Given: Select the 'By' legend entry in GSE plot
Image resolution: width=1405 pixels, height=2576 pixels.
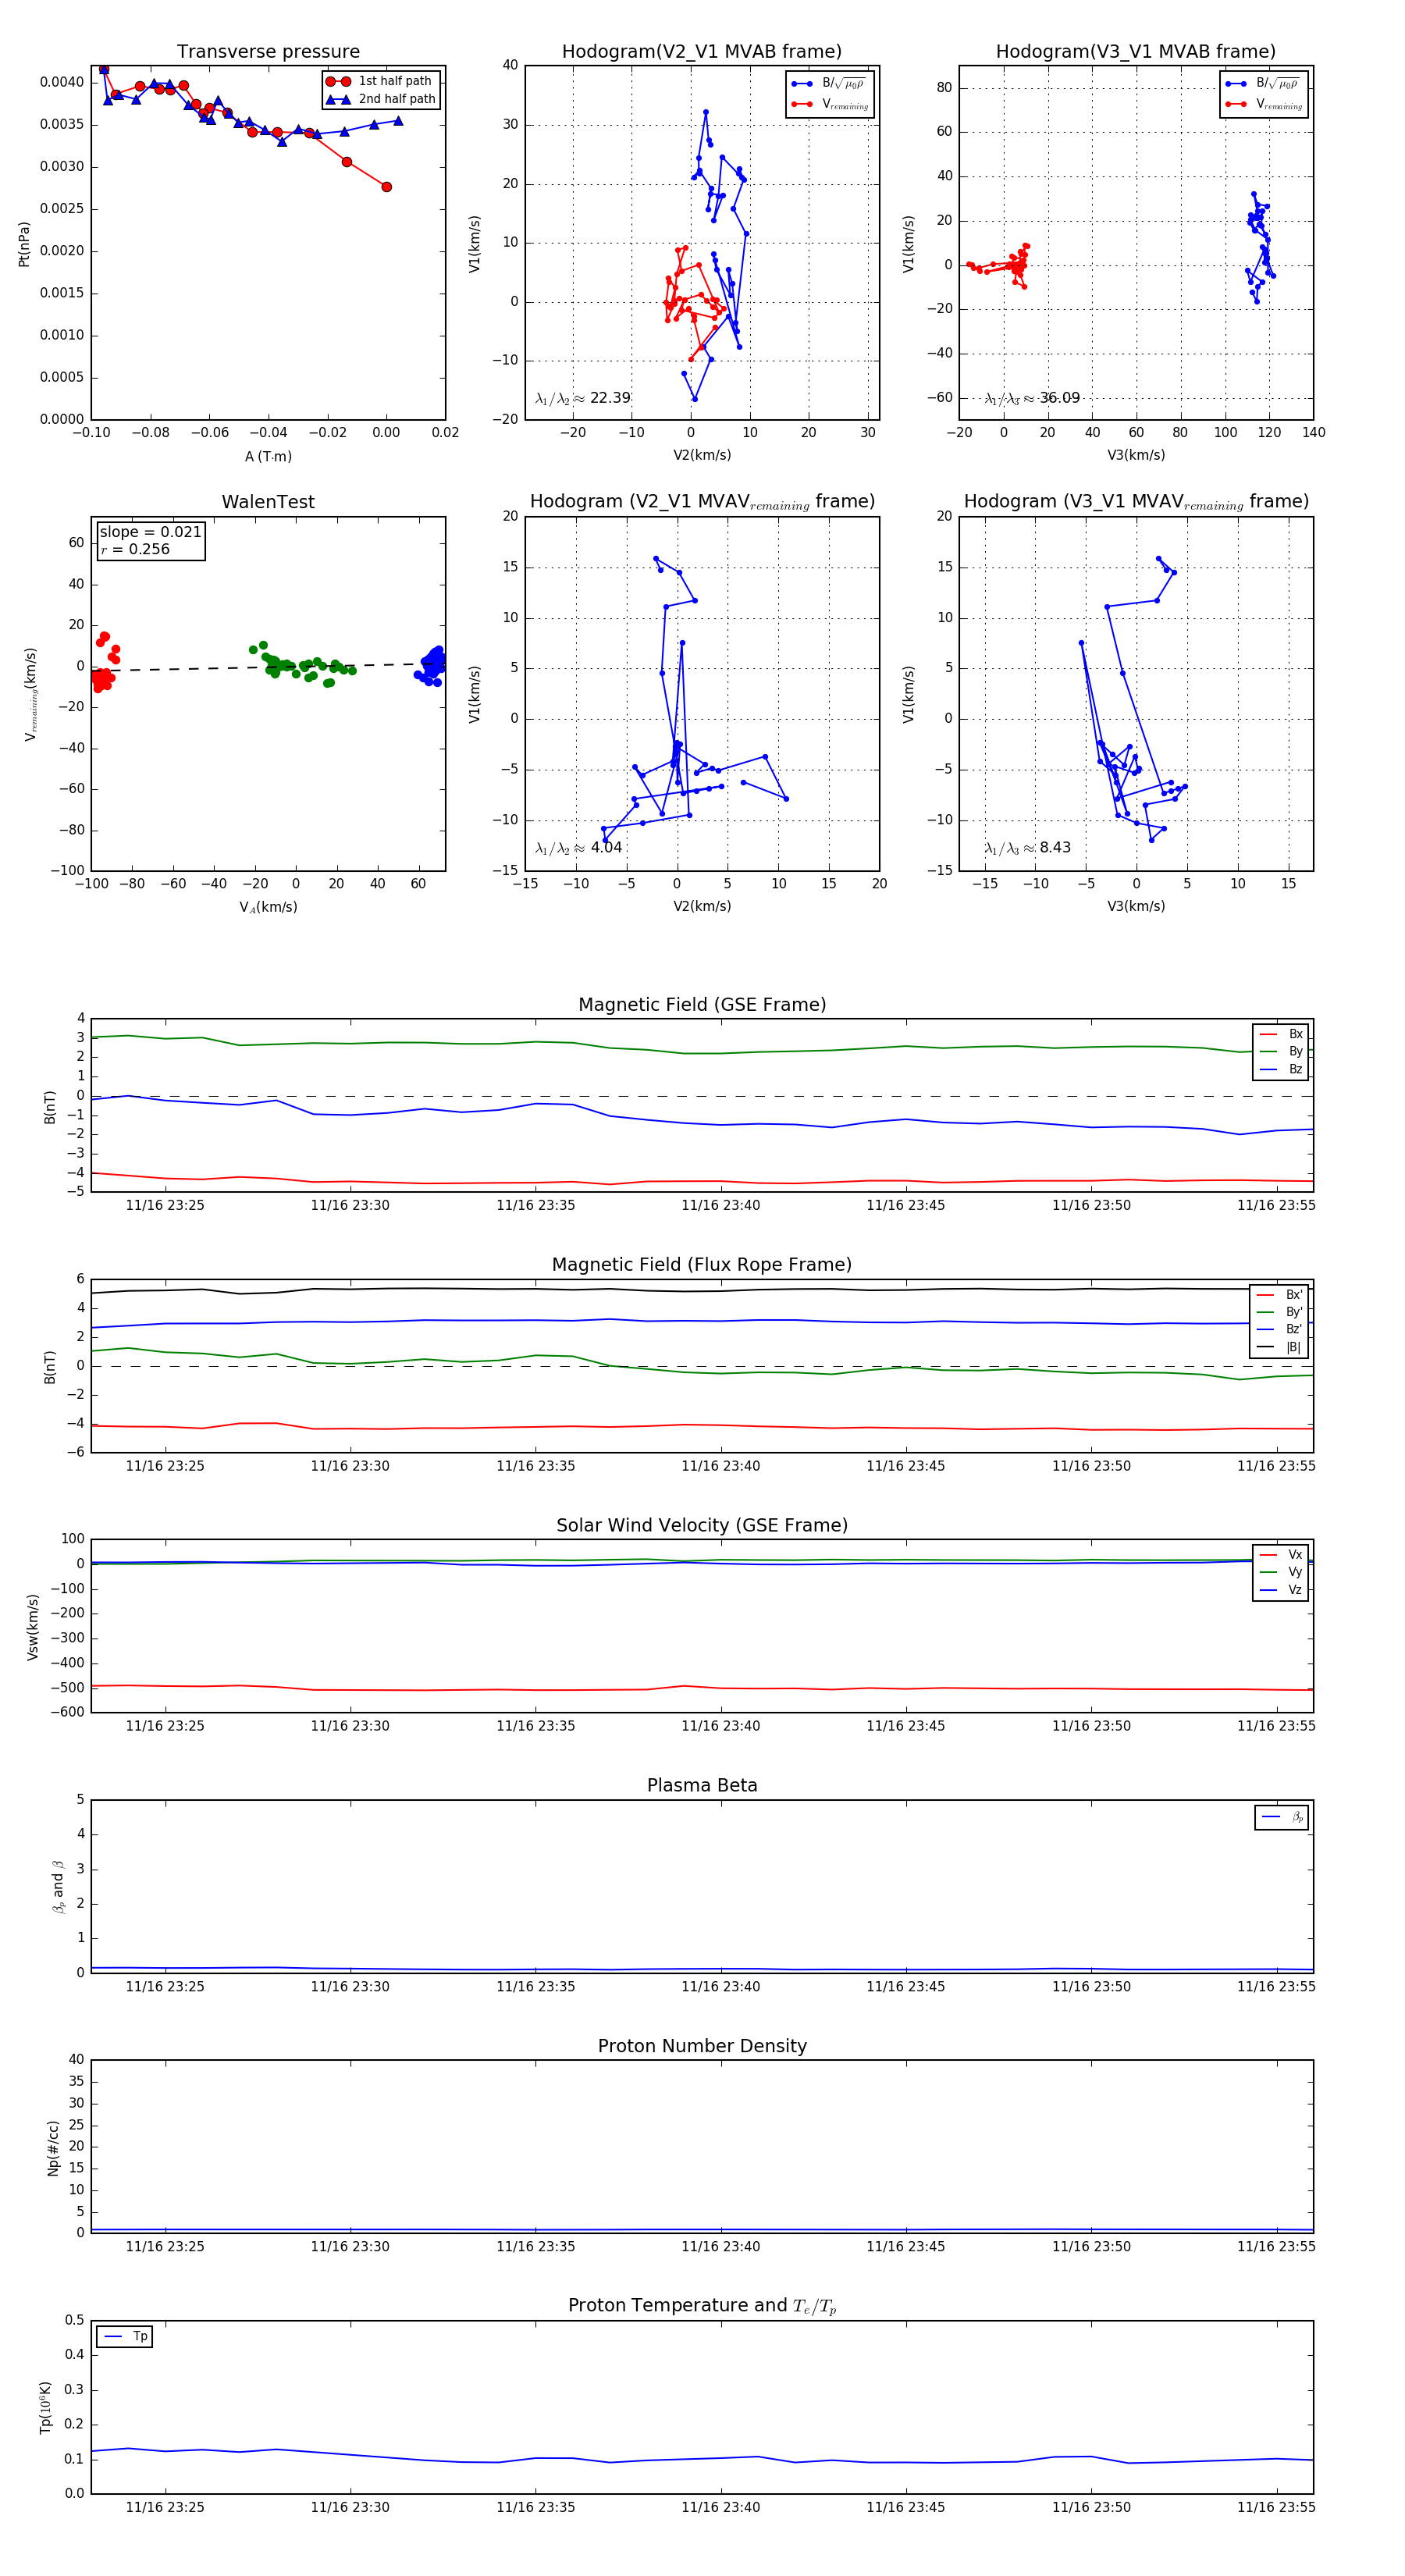Looking at the screenshot, I should (1281, 1051).
